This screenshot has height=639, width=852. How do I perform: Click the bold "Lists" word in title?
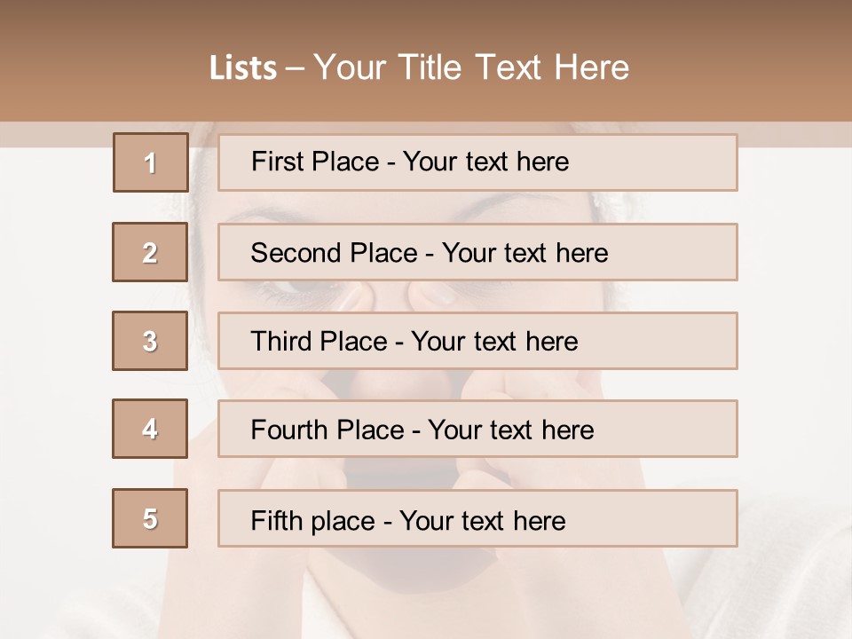coord(243,68)
